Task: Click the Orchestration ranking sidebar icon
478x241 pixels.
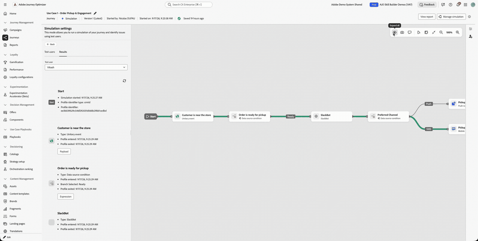Action: (x=5, y=169)
